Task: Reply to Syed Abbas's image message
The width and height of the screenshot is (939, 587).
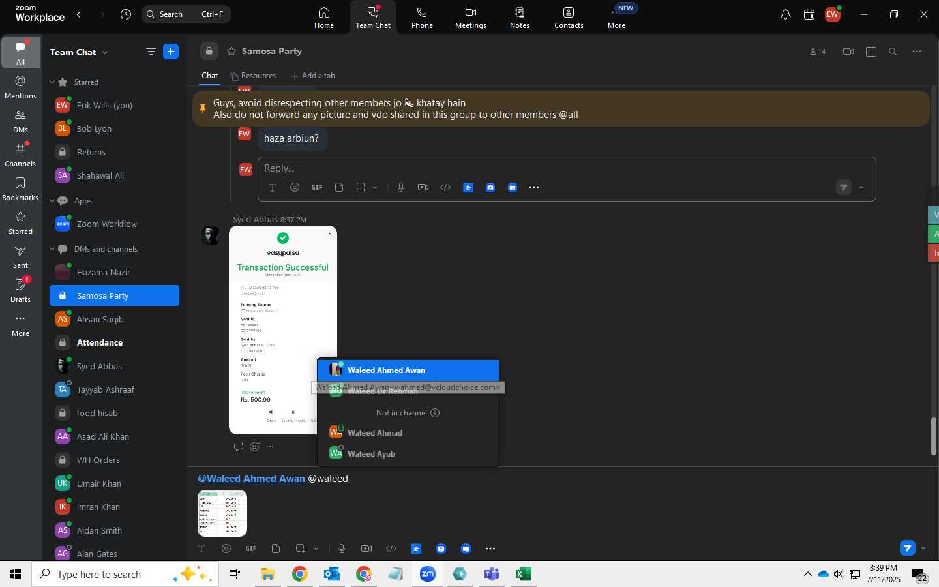Action: point(239,447)
